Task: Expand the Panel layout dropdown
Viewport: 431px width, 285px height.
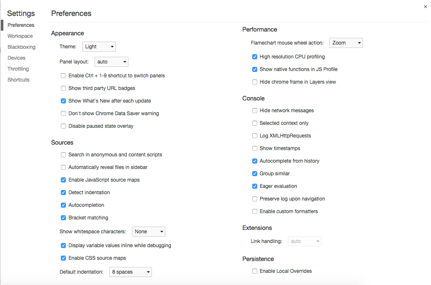Action: point(111,62)
